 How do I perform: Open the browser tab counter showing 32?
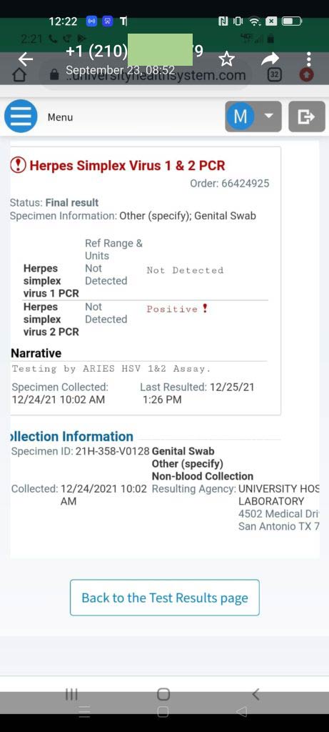tap(275, 74)
